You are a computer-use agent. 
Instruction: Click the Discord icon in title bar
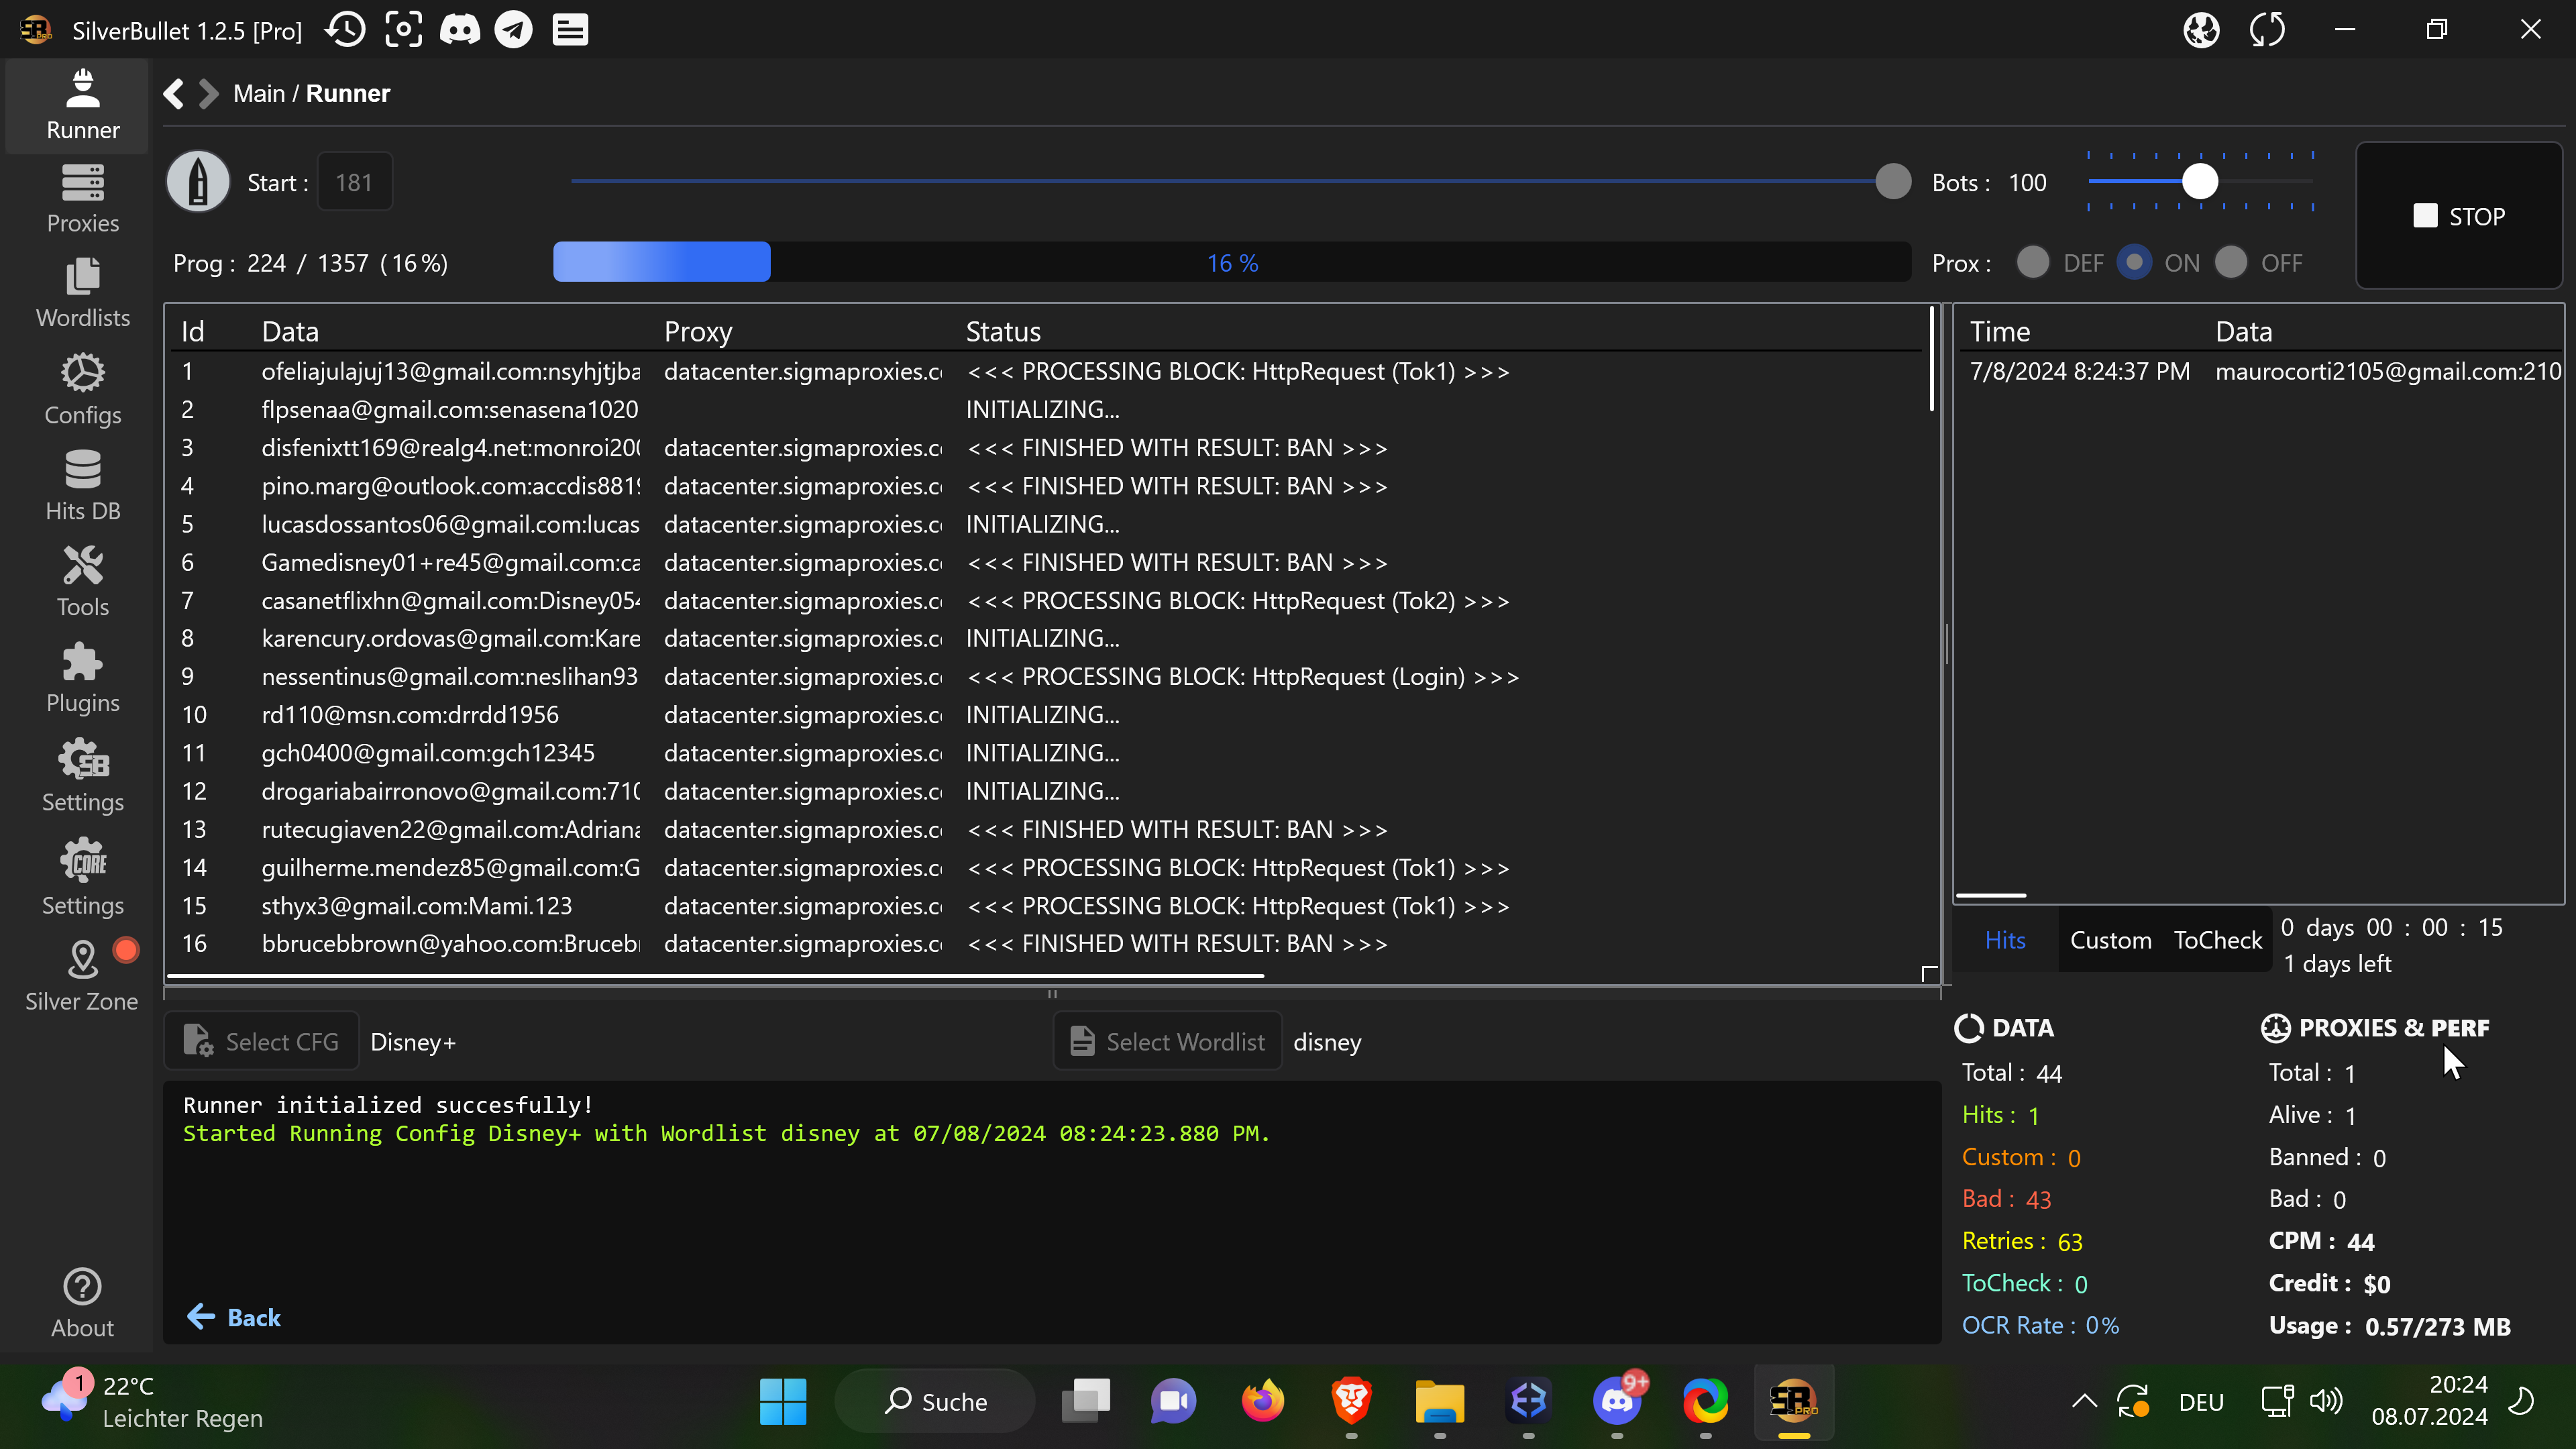pyautogui.click(x=460, y=30)
